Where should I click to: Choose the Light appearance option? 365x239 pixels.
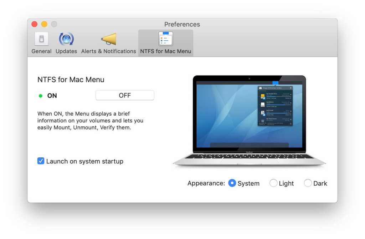(273, 183)
